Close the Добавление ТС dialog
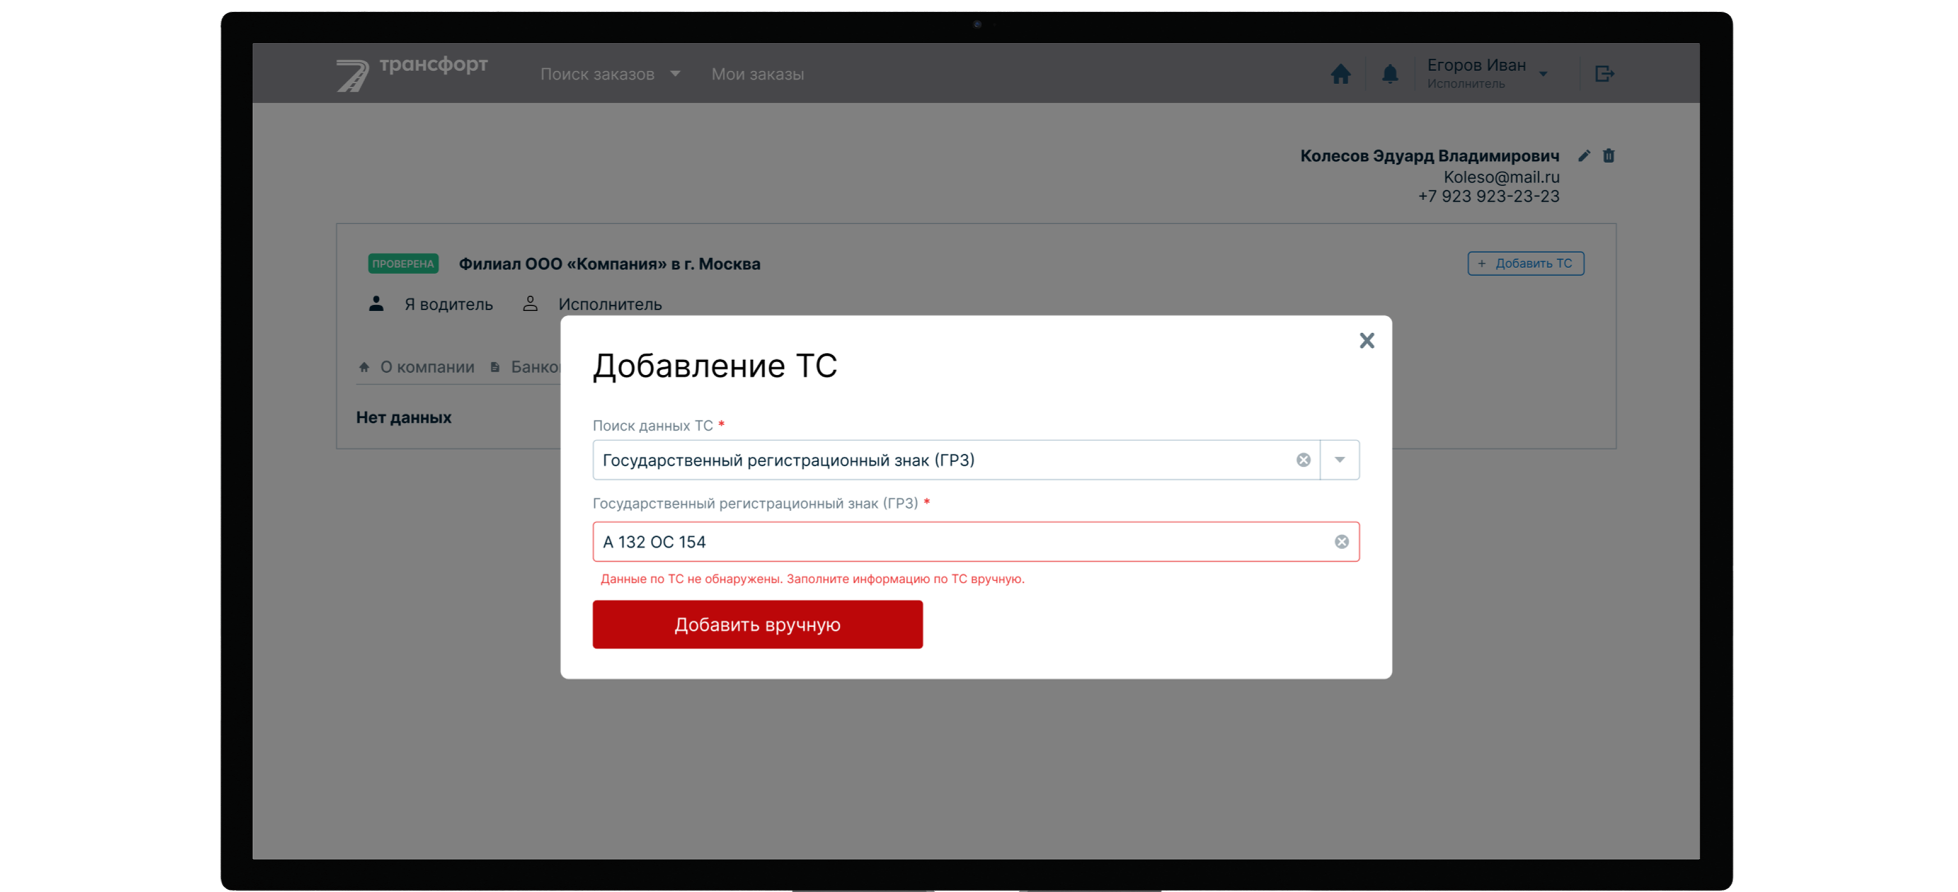This screenshot has height=892, width=1958. [x=1367, y=341]
